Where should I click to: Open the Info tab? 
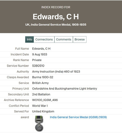click(29, 39)
